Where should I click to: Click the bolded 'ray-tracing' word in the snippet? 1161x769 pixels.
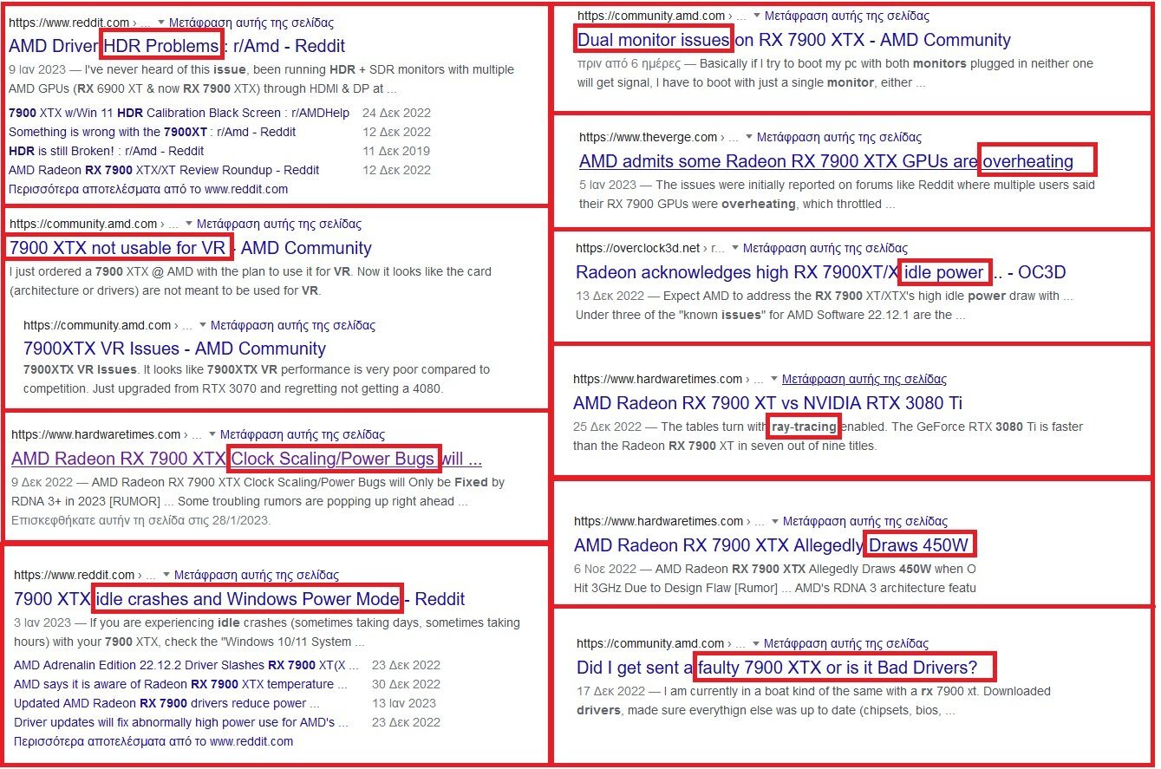point(804,427)
